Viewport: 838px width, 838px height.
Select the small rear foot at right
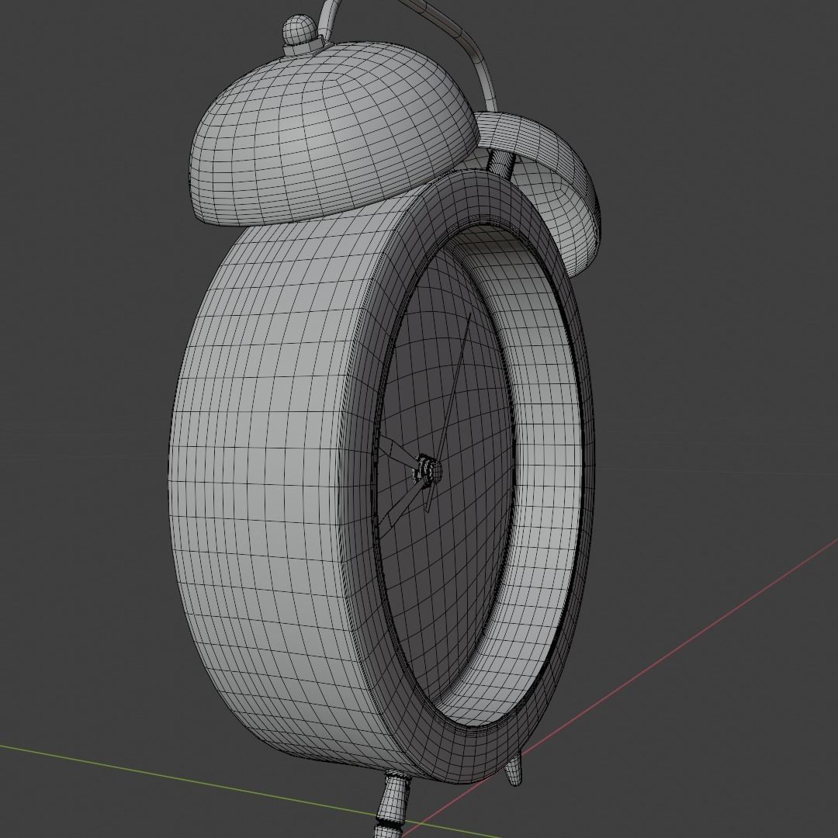point(514,767)
